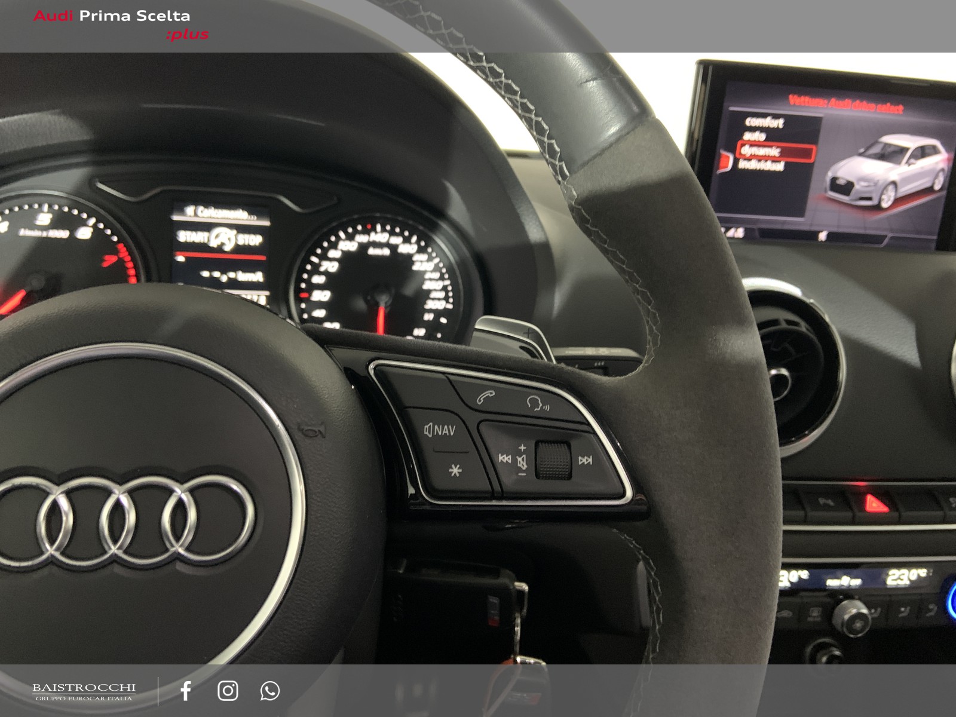This screenshot has height=717, width=956.
Task: Tap the 23.0°C right temperature readout
Action: tap(907, 576)
